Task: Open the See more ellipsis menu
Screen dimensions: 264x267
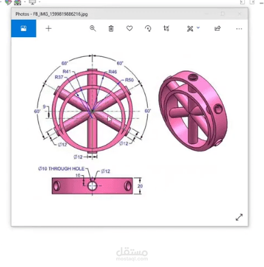Action: click(239, 29)
